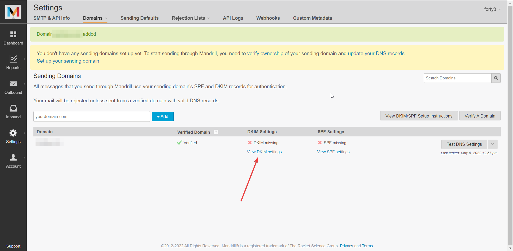Focus the Search Domains field
Viewport: 513px width, 251px height.
(457, 78)
